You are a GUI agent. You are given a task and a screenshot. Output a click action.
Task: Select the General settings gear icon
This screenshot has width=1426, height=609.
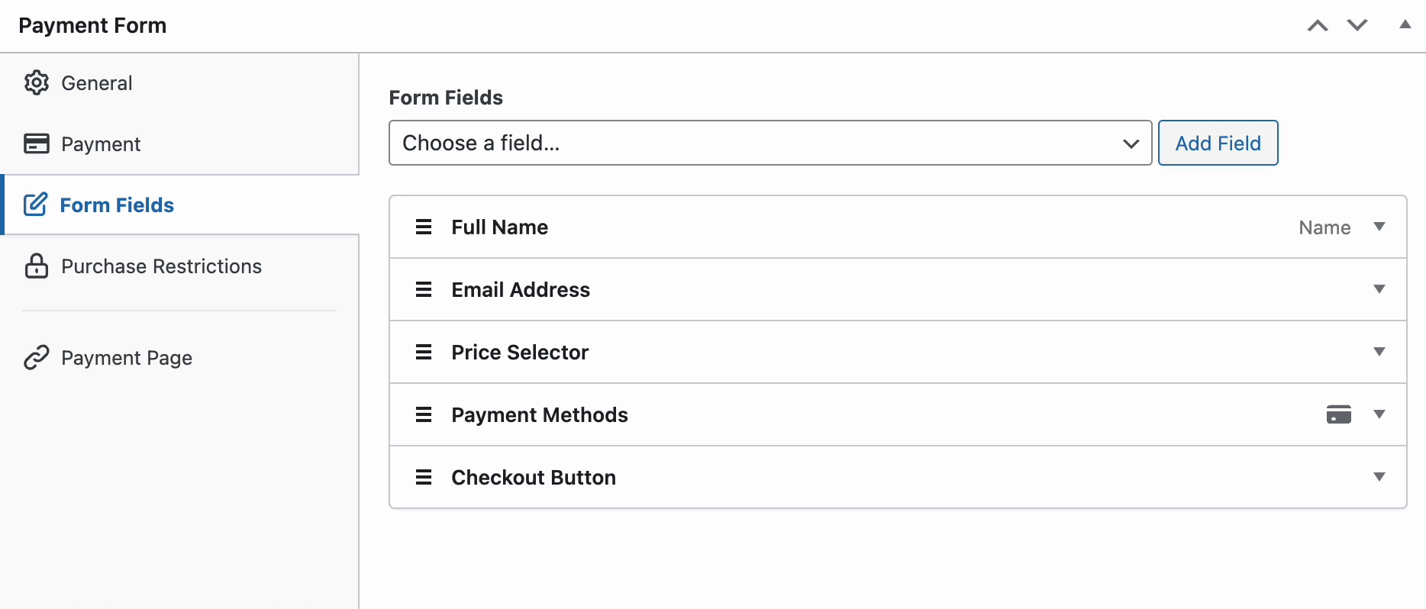coord(36,83)
